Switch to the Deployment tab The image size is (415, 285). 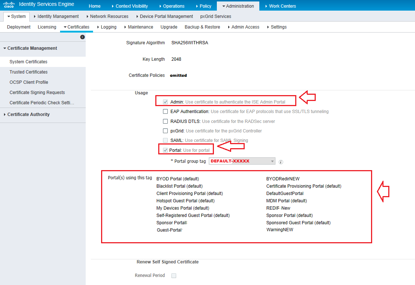point(19,27)
